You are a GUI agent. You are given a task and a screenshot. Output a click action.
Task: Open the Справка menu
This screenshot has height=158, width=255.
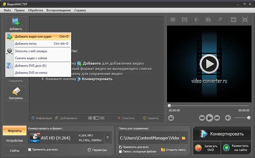[x=80, y=10]
